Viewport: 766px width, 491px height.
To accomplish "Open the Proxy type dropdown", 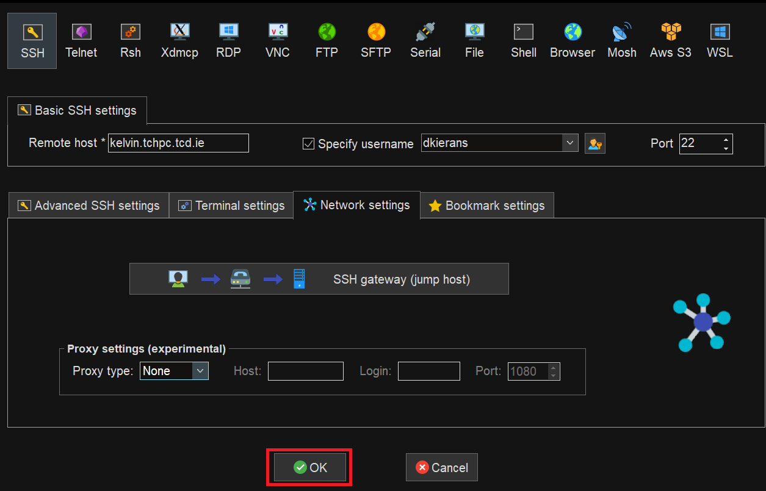I will point(173,370).
